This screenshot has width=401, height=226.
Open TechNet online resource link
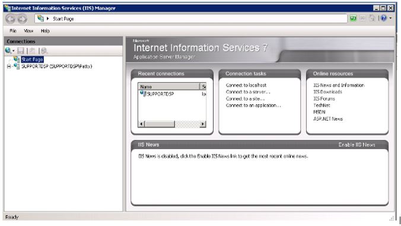[322, 105]
